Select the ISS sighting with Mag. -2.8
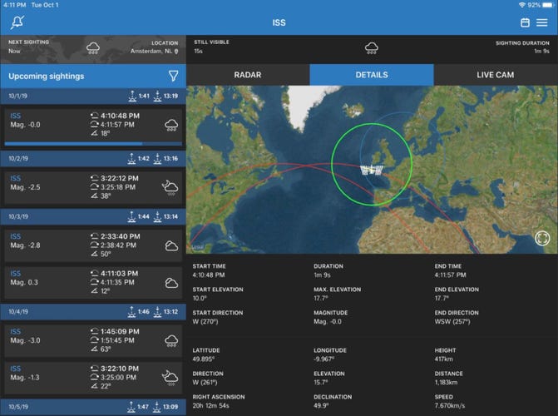 click(x=93, y=245)
